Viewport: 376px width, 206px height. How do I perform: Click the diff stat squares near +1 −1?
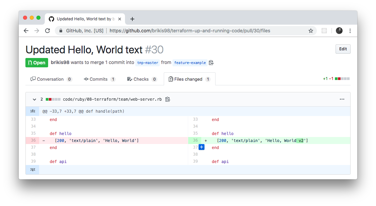point(342,79)
